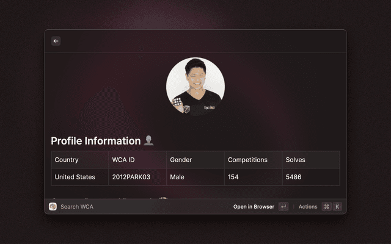The image size is (391, 244).
Task: Click the Command key icon
Action: [326, 207]
